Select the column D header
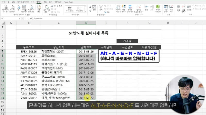206x115 pixels. tap(86, 23)
